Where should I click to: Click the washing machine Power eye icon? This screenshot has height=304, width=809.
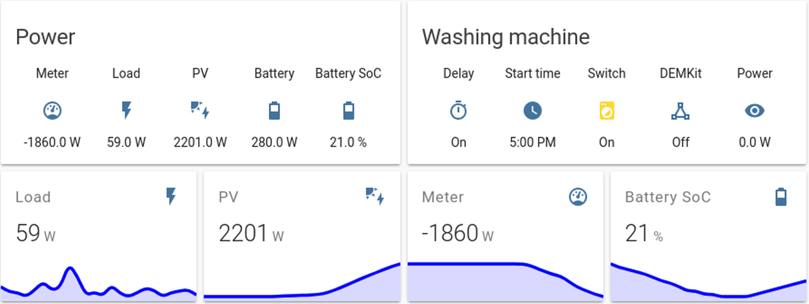coord(755,111)
